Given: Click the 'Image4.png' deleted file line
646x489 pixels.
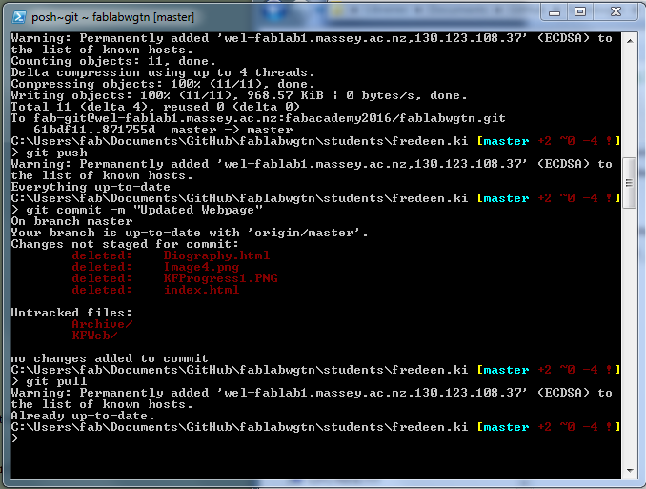Looking at the screenshot, I should (155, 267).
